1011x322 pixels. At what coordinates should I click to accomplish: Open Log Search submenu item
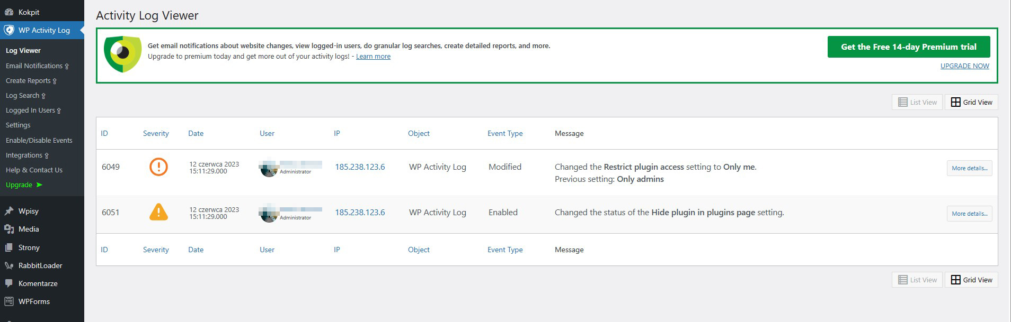point(25,96)
